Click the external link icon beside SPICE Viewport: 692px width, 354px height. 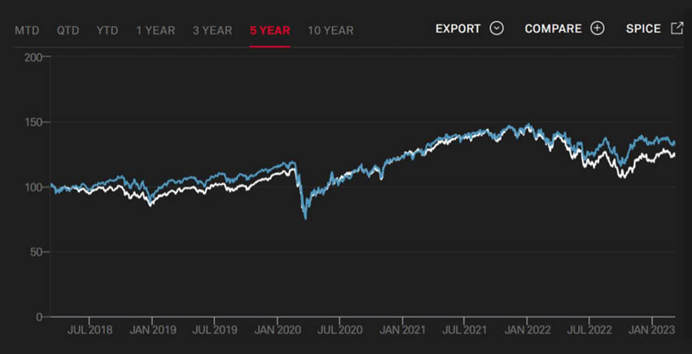tap(677, 28)
